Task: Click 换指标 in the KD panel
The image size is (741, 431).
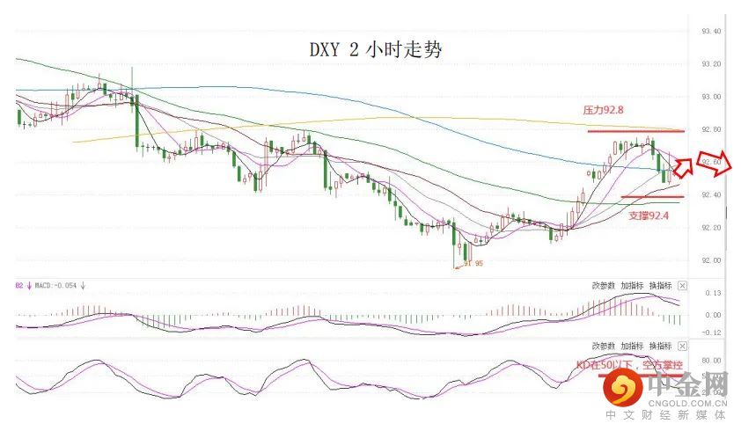Action: click(x=661, y=347)
